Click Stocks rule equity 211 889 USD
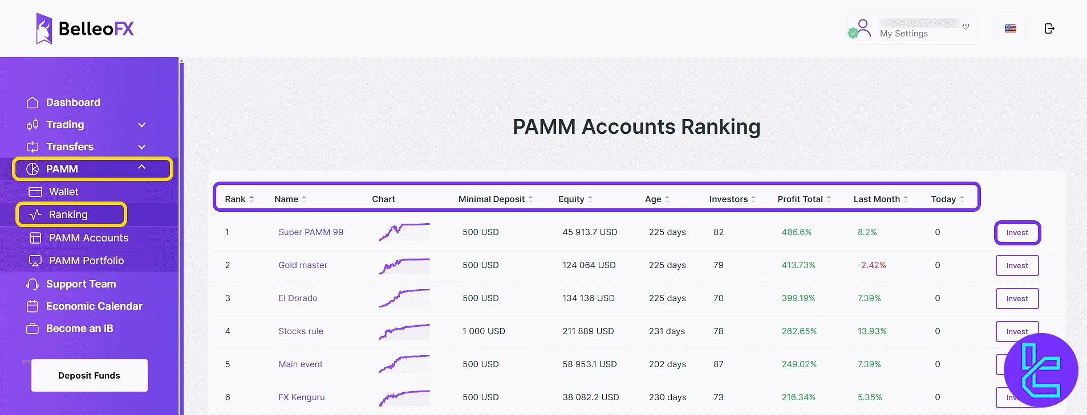Screen dimensions: 1087x415 pos(588,331)
